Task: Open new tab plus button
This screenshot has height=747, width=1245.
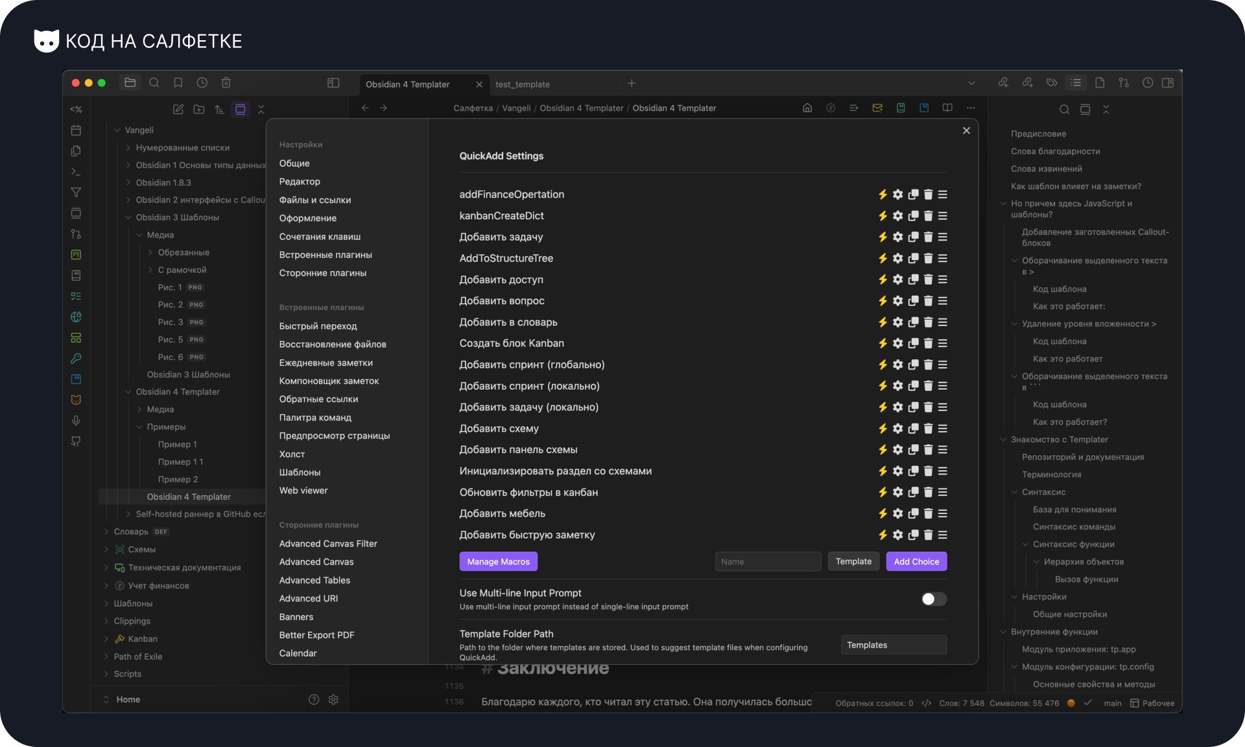Action: coord(632,83)
